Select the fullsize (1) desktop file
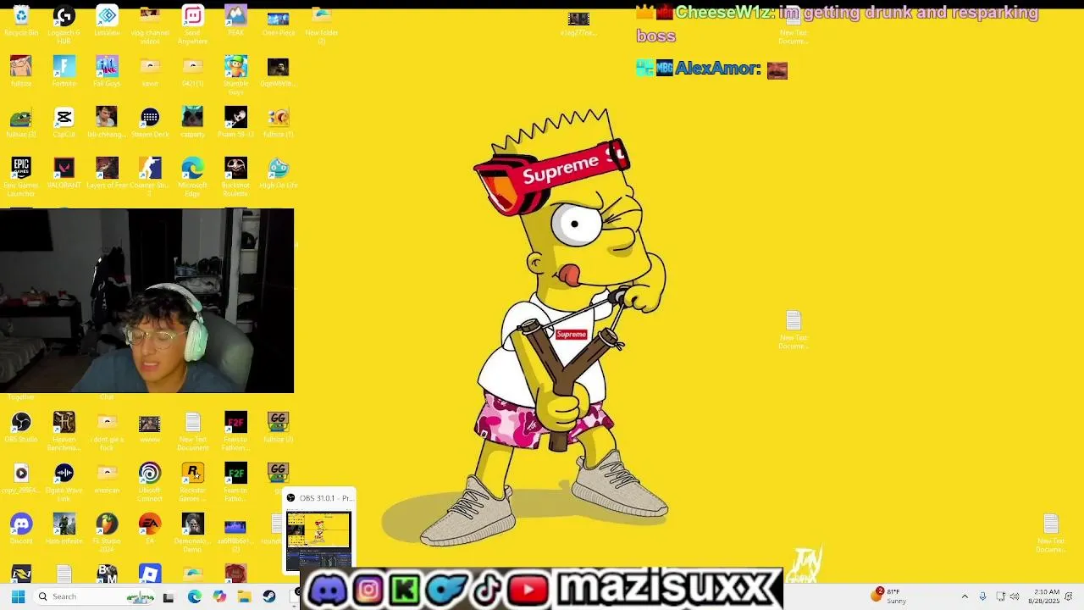This screenshot has width=1084, height=610. (x=278, y=122)
